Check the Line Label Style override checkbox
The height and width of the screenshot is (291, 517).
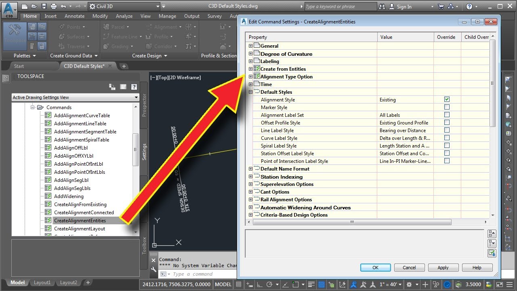447,130
